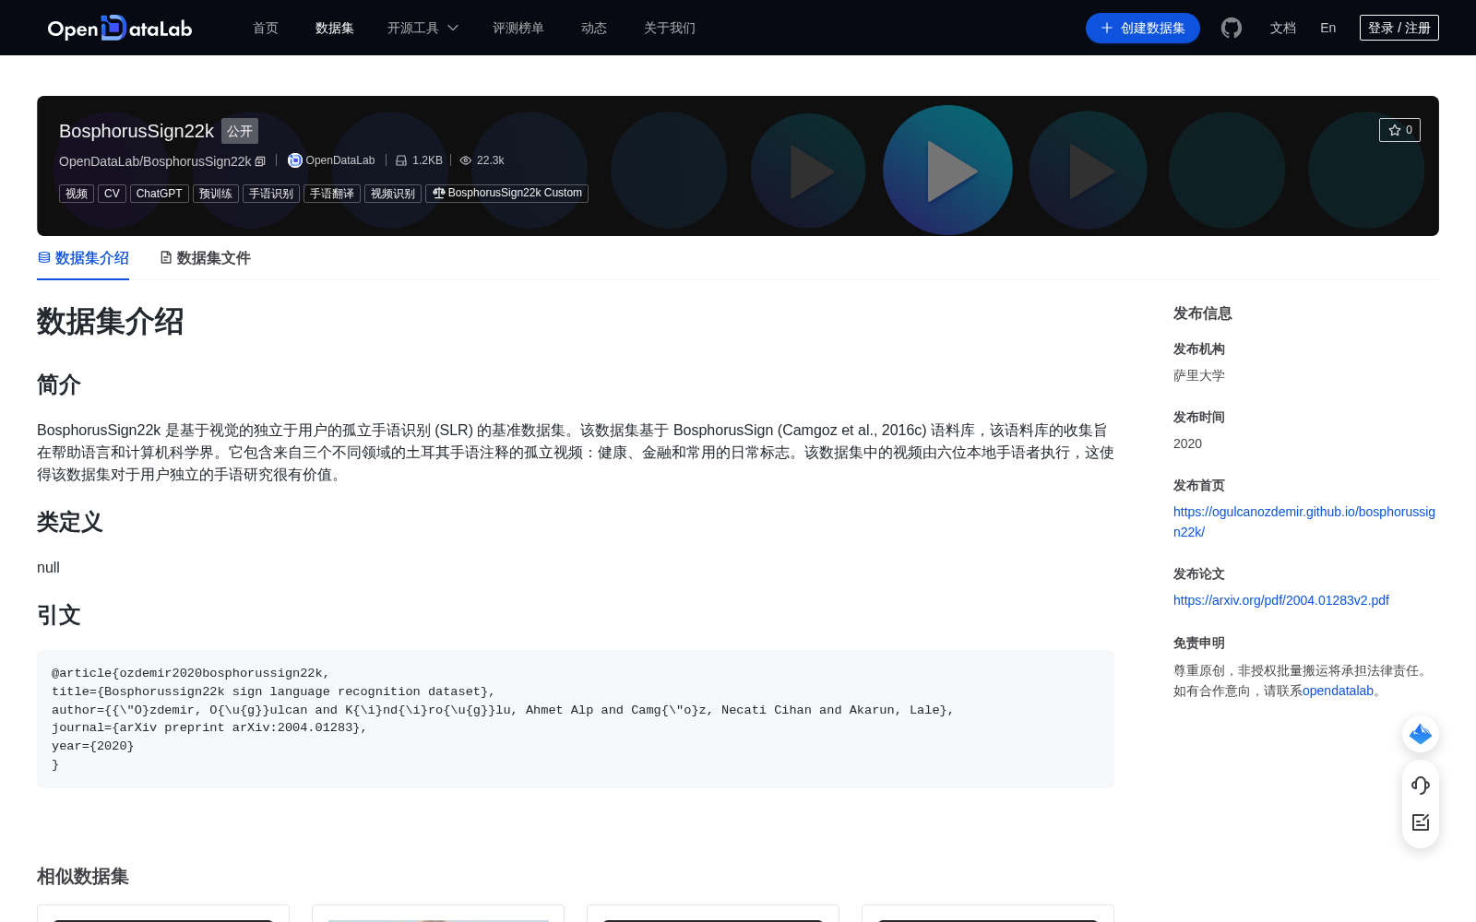
Task: Star the BosphorusSign22k dataset
Action: pos(1399,130)
